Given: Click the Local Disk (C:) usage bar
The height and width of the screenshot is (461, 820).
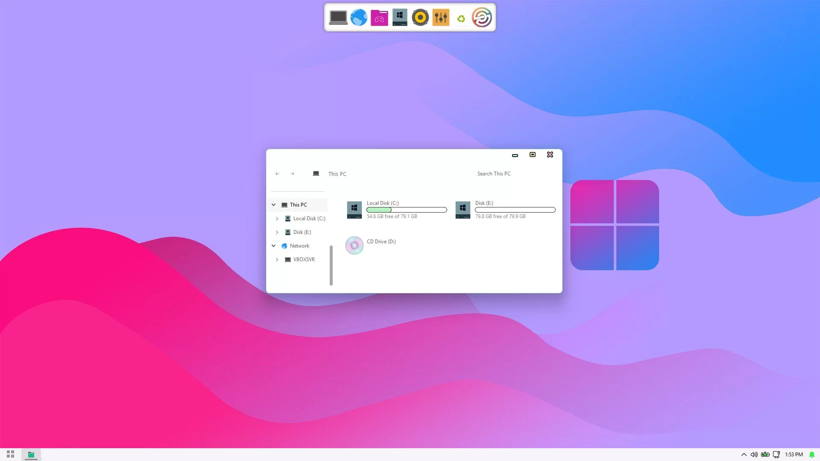Looking at the screenshot, I should 407,210.
